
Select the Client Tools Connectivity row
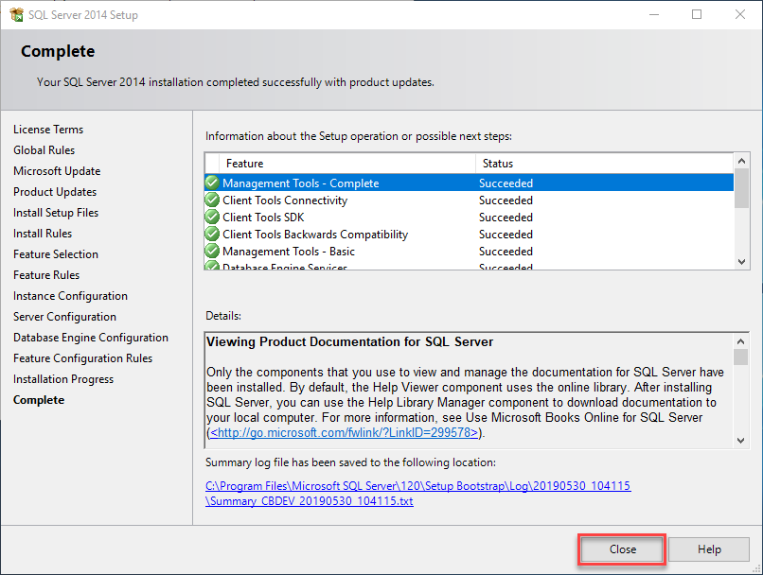coord(470,200)
